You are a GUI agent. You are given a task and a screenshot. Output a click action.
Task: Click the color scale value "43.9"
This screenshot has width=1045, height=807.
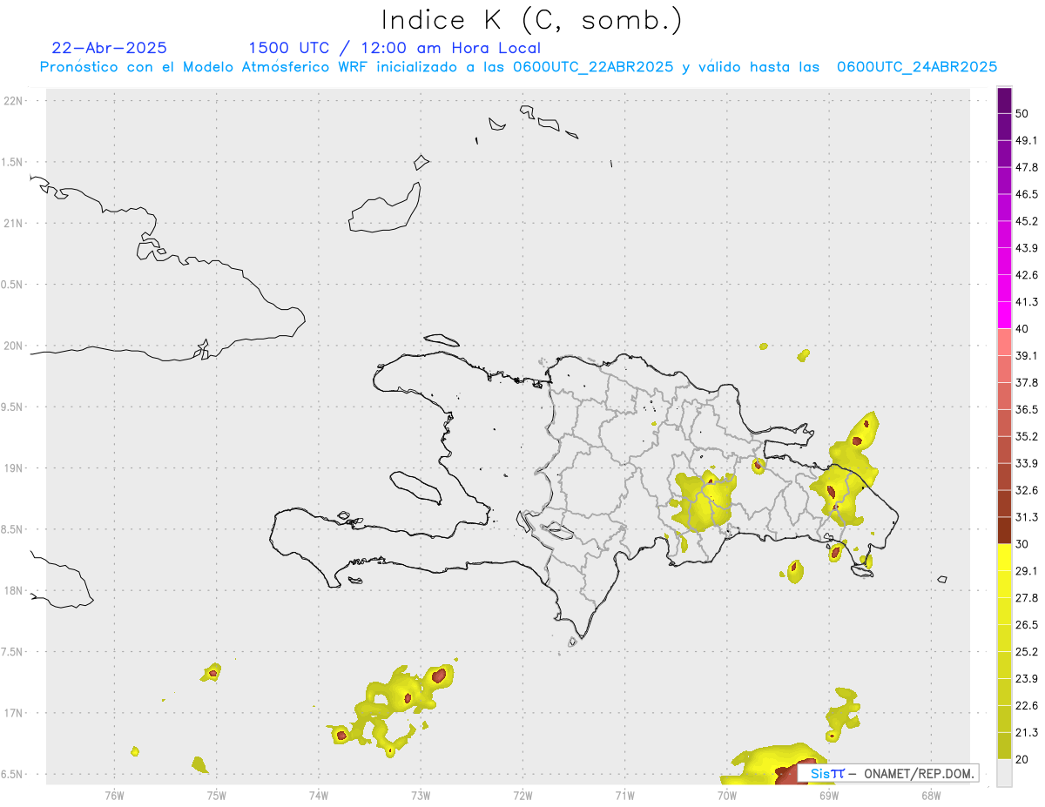click(x=1027, y=248)
